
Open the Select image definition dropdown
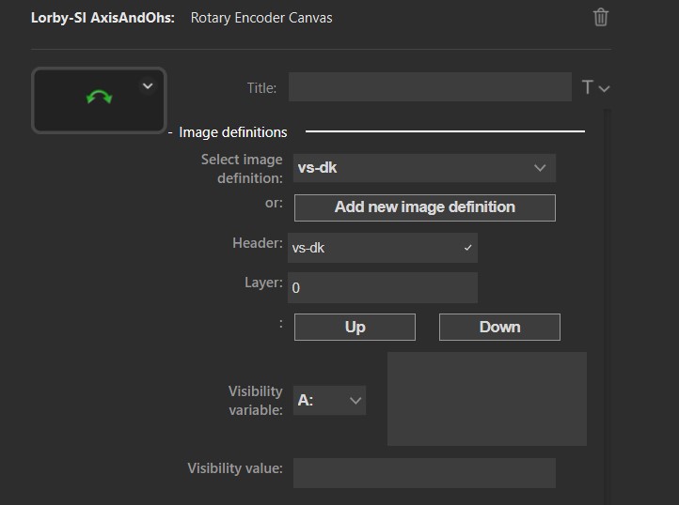pos(424,168)
